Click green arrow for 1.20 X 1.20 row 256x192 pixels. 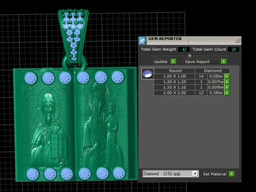(x=227, y=82)
